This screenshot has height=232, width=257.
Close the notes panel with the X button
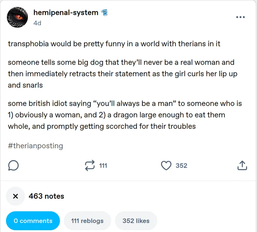pos(16,196)
